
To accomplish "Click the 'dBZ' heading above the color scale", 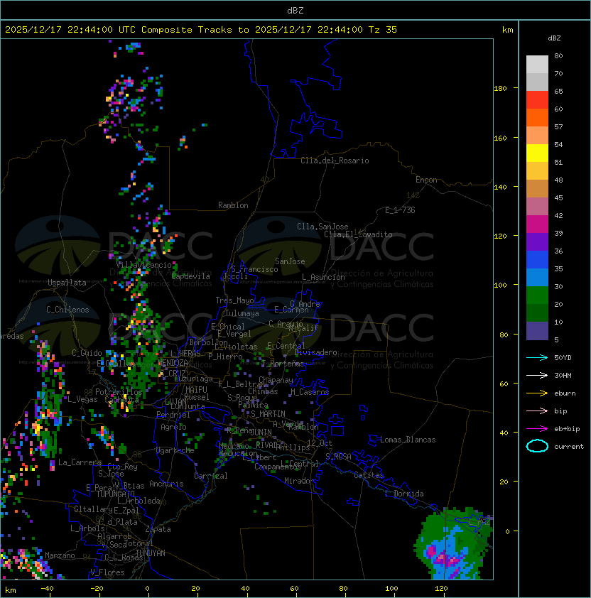I will coord(554,38).
